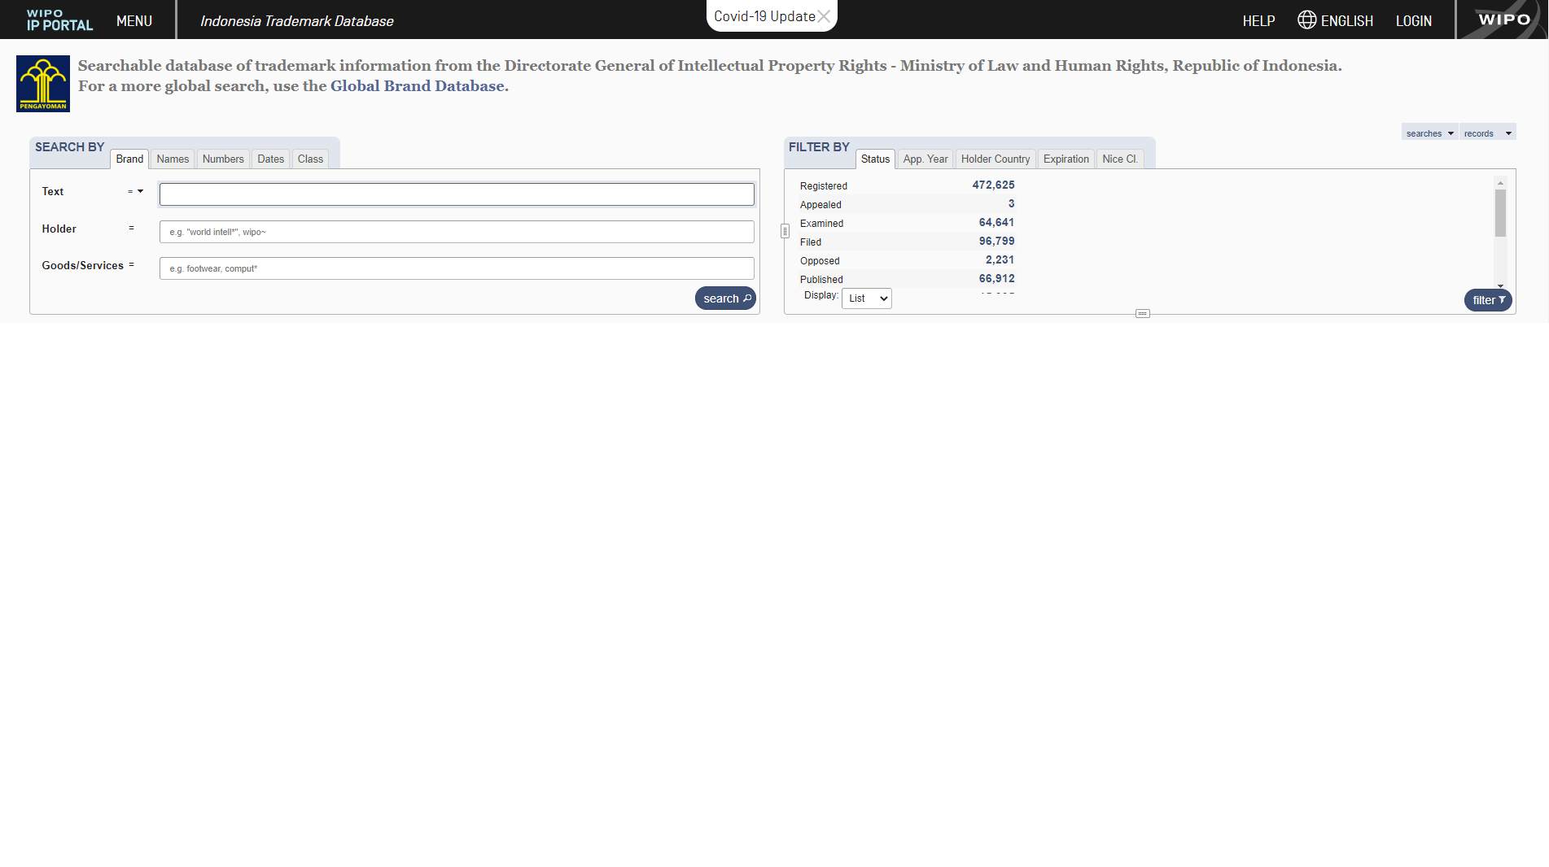Open the Global Brand Database link

[416, 85]
